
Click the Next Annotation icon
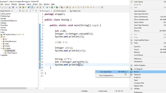78,7
